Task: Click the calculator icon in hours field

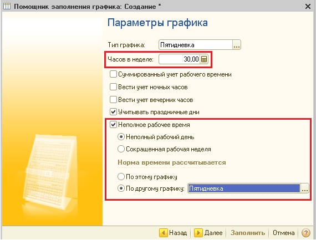Action: [204, 59]
